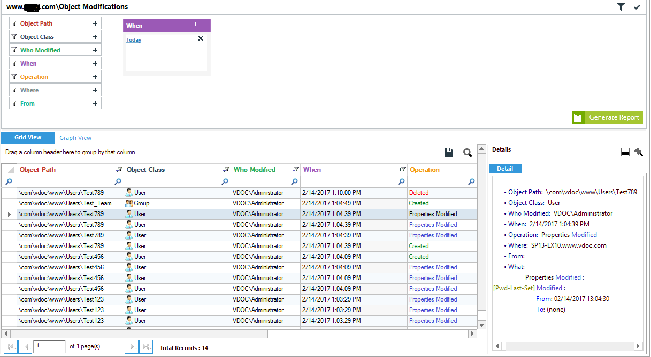Click the Today link in the When filter
The image size is (651, 357).
[x=134, y=40]
